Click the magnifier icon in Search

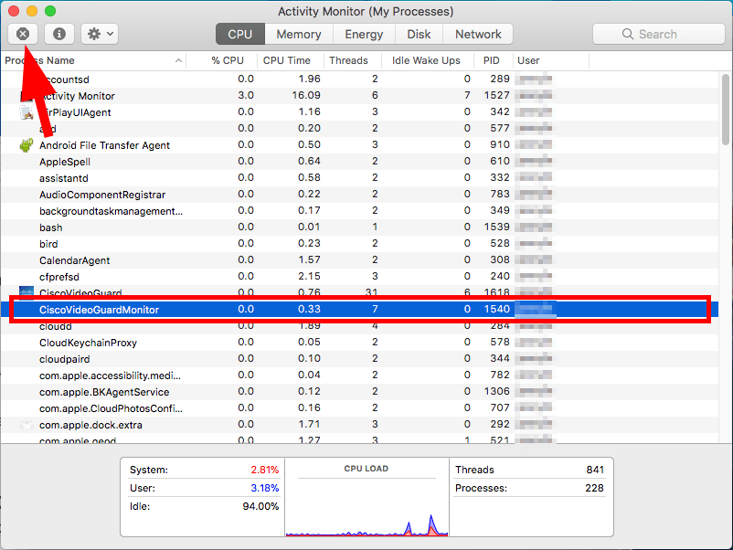point(628,34)
